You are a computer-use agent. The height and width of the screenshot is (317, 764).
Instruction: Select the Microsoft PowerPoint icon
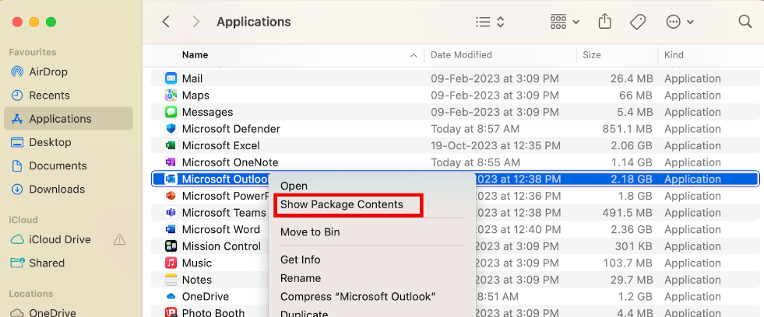click(x=171, y=196)
